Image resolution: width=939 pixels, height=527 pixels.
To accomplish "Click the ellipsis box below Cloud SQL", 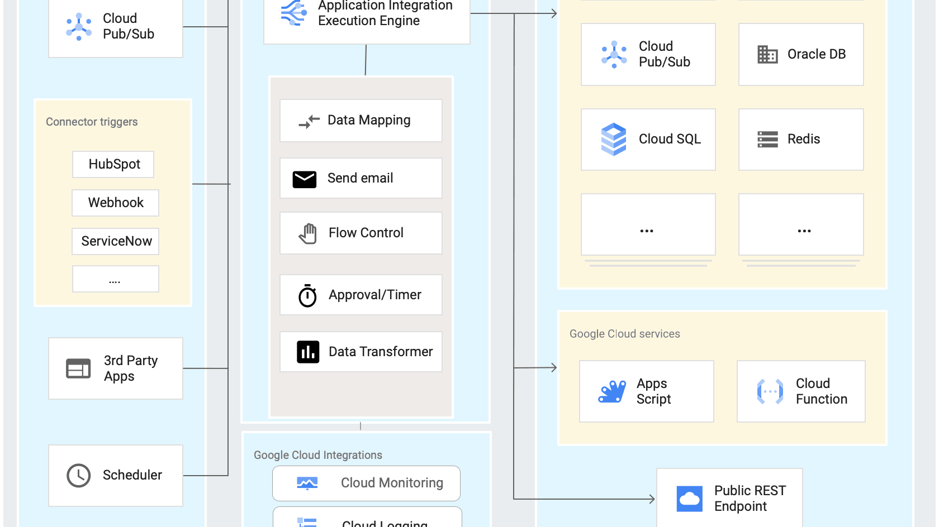I will 648,224.
